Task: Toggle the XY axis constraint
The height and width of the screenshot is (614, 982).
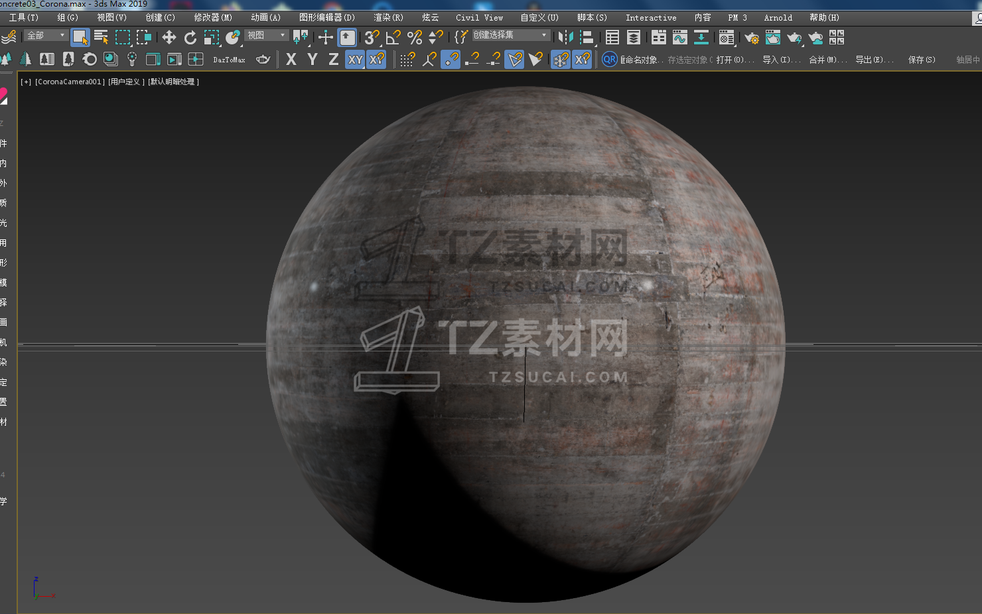Action: (356, 60)
